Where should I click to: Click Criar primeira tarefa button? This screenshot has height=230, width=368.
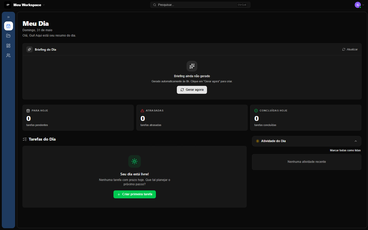pyautogui.click(x=135, y=194)
